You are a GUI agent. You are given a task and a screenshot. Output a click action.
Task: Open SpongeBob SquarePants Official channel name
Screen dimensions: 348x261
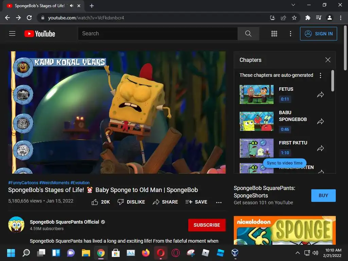coord(64,222)
